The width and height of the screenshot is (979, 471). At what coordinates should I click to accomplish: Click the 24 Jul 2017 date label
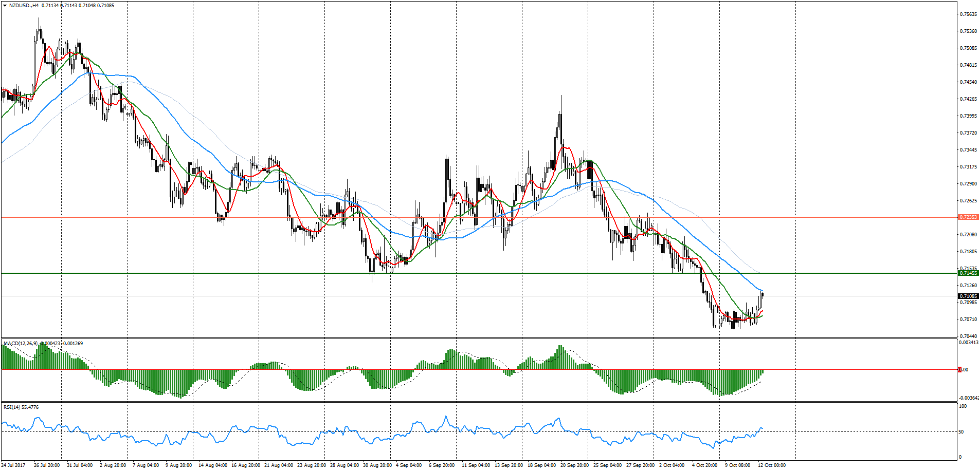point(13,465)
